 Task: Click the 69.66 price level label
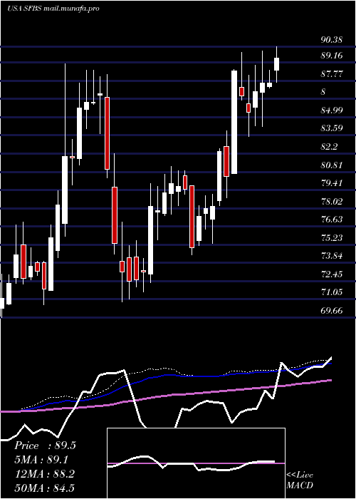[332, 310]
